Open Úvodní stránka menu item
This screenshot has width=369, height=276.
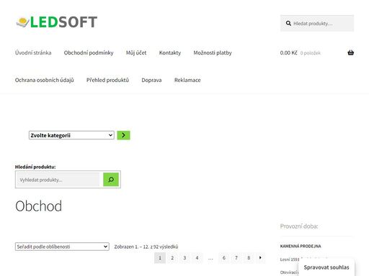click(33, 52)
